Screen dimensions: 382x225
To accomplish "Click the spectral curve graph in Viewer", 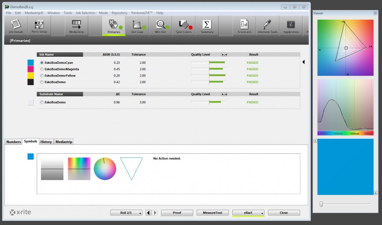I will [345, 107].
